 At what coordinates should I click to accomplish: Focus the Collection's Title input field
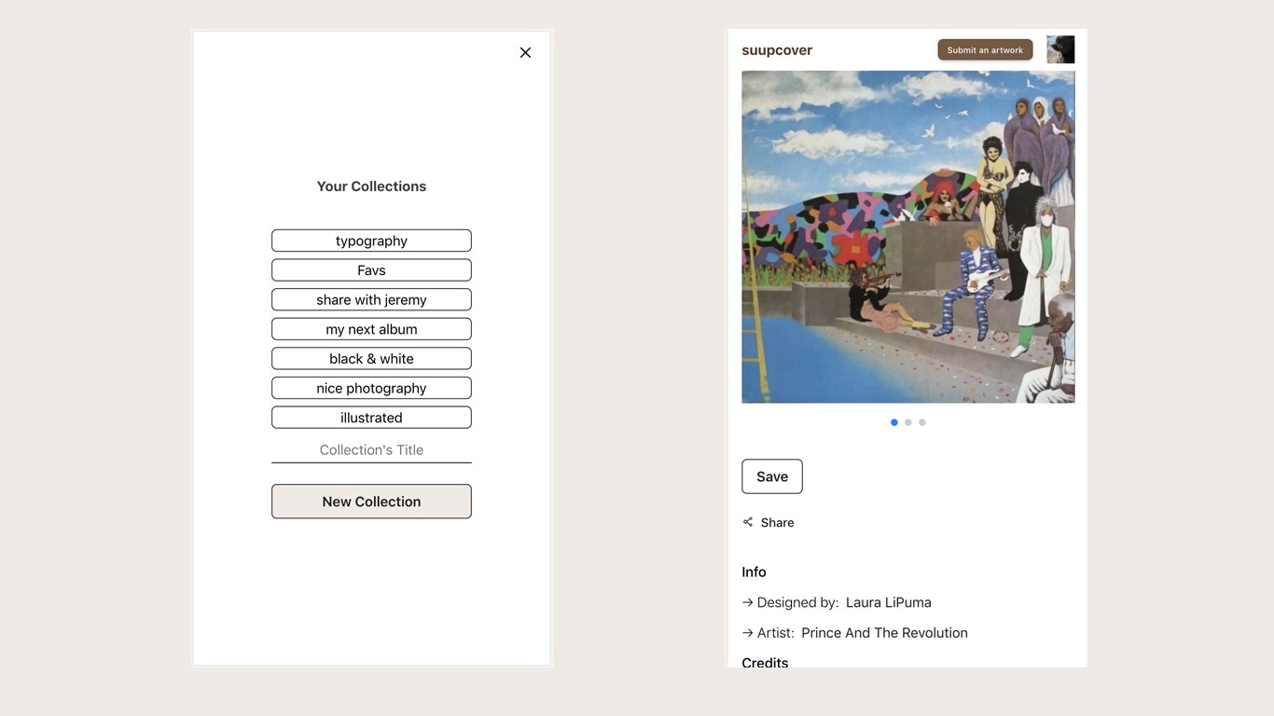click(x=371, y=450)
